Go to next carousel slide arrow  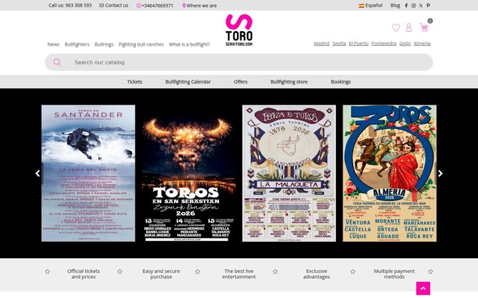click(x=440, y=174)
